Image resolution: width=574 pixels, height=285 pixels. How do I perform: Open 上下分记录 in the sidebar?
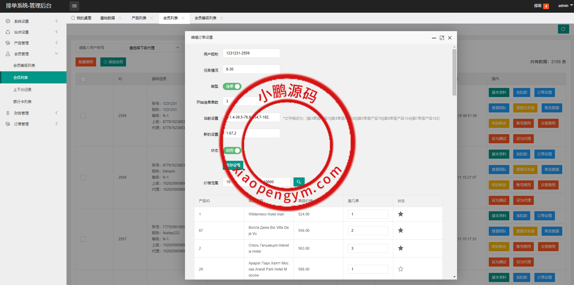point(22,90)
